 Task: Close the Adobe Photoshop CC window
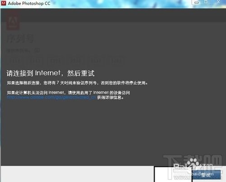tap(218, 2)
